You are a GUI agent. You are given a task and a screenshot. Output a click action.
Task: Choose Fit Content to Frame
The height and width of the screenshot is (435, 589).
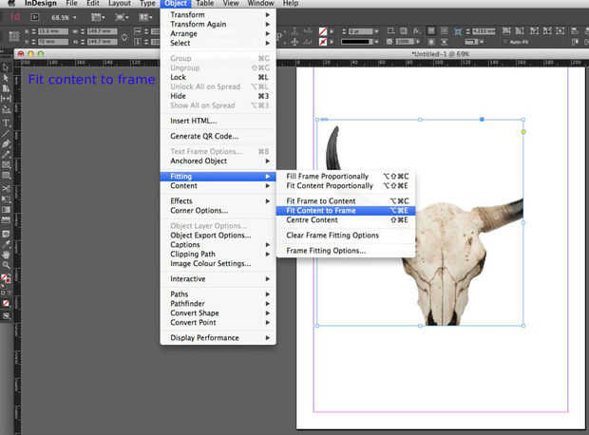[x=346, y=210]
